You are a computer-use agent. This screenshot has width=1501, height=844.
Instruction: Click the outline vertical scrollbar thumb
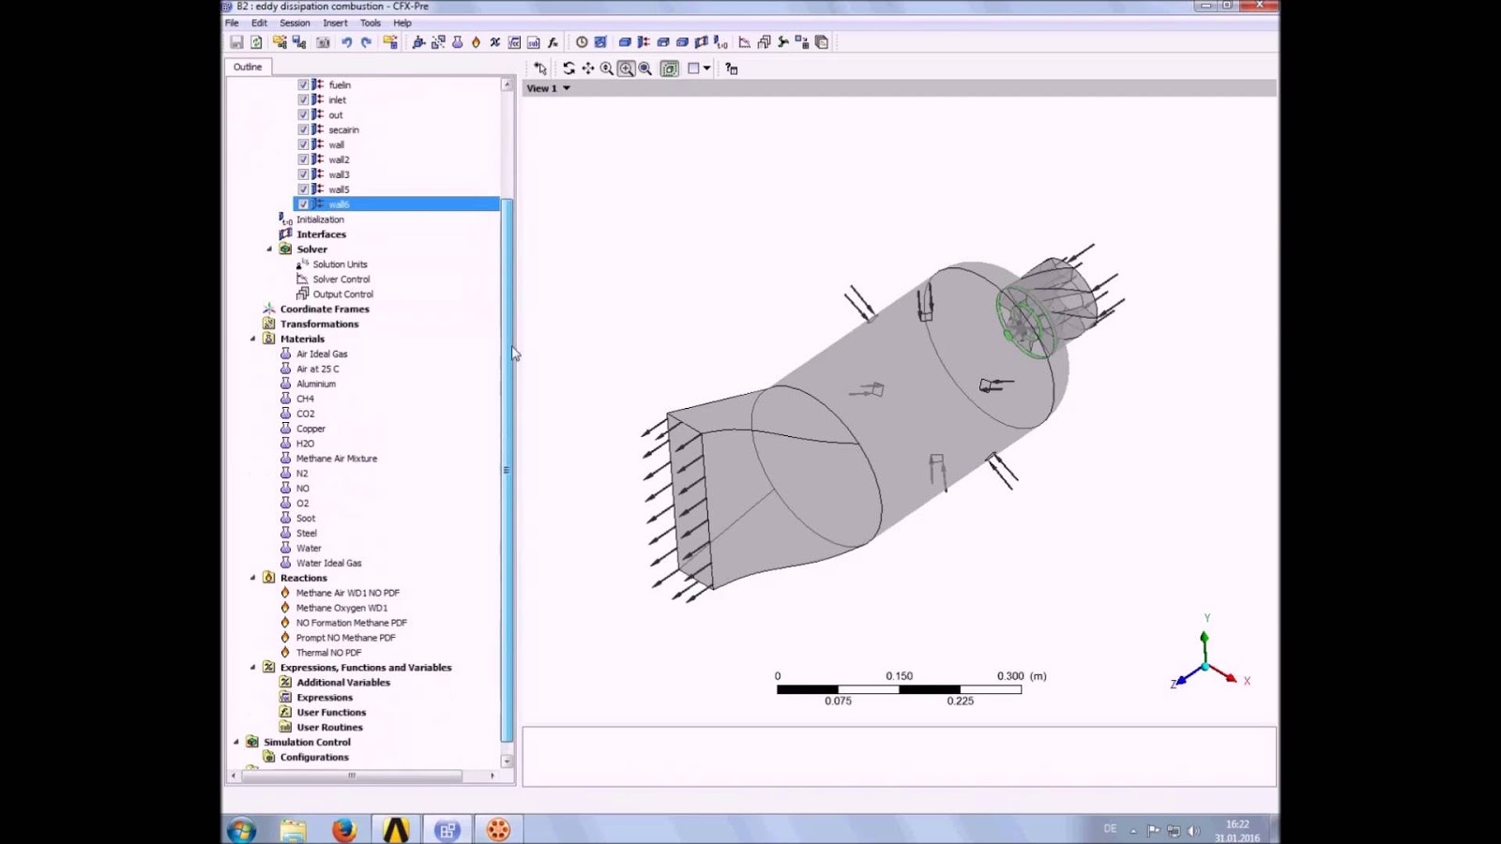tap(507, 469)
